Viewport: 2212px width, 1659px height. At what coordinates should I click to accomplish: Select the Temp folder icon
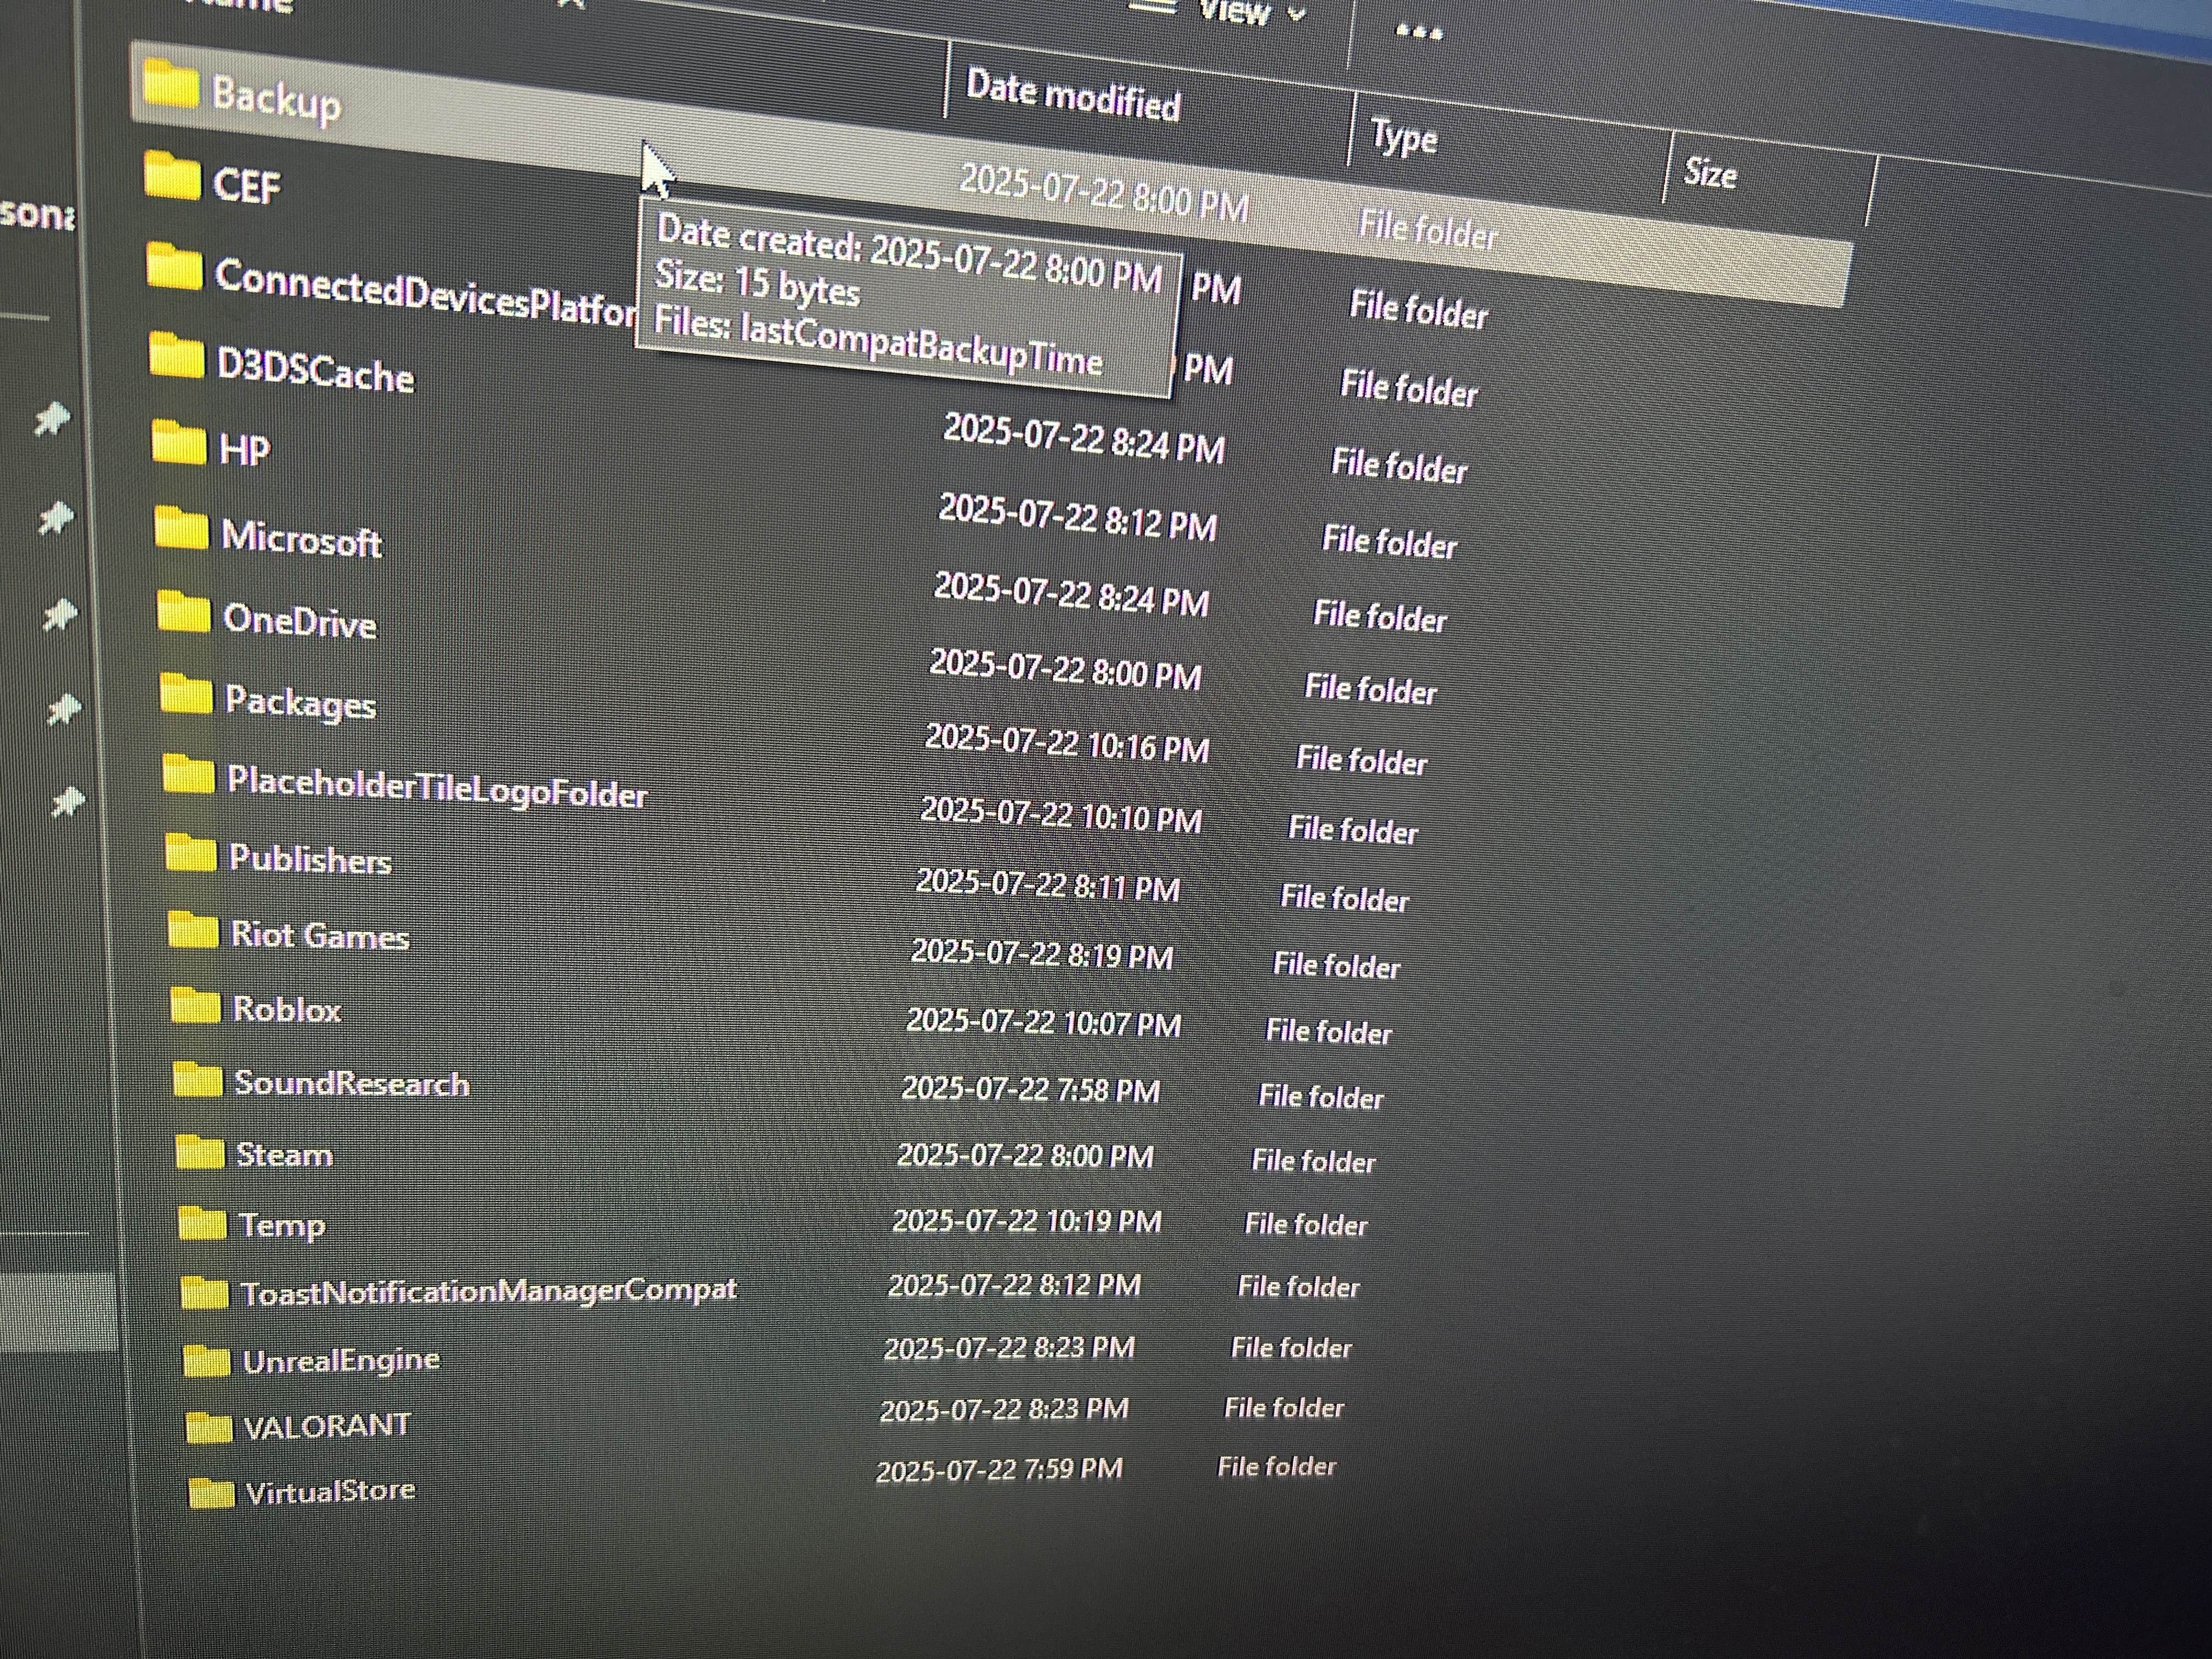202,1222
